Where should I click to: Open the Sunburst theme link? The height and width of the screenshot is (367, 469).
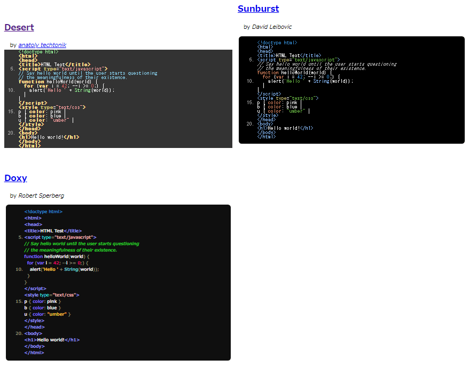tap(258, 9)
